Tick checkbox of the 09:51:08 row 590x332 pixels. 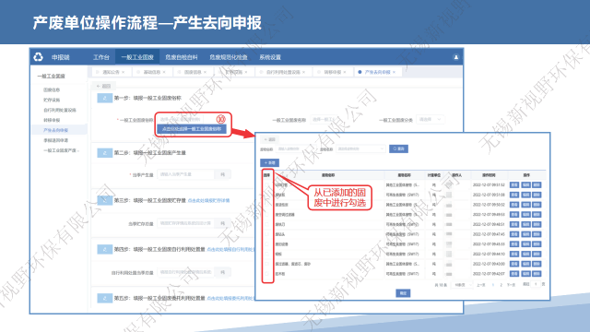(x=267, y=195)
